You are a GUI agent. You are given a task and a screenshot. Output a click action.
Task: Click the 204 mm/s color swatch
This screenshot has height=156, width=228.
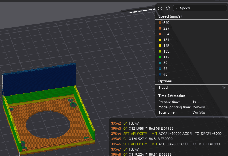click(x=160, y=34)
